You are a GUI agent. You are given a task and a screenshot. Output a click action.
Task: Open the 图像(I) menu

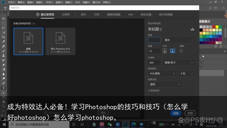[x=31, y=2]
